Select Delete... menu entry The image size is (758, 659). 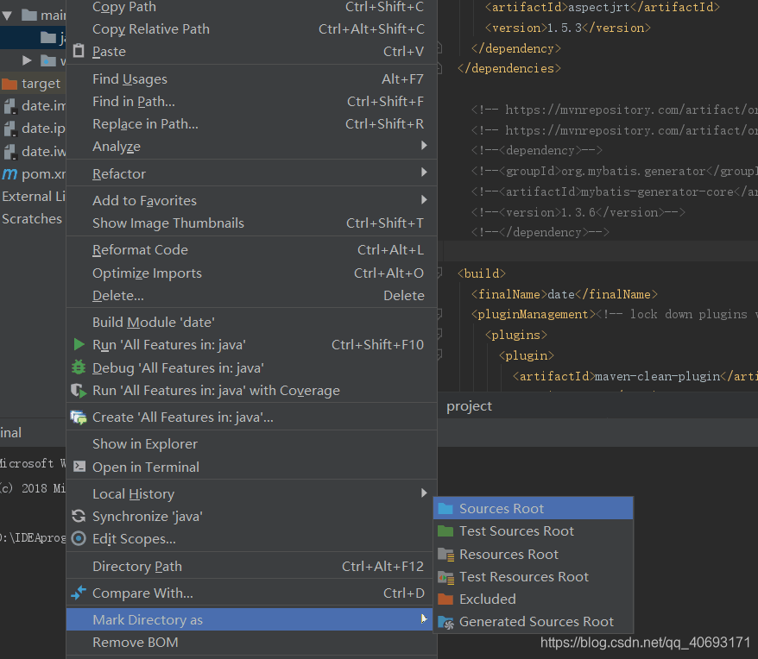click(251, 296)
